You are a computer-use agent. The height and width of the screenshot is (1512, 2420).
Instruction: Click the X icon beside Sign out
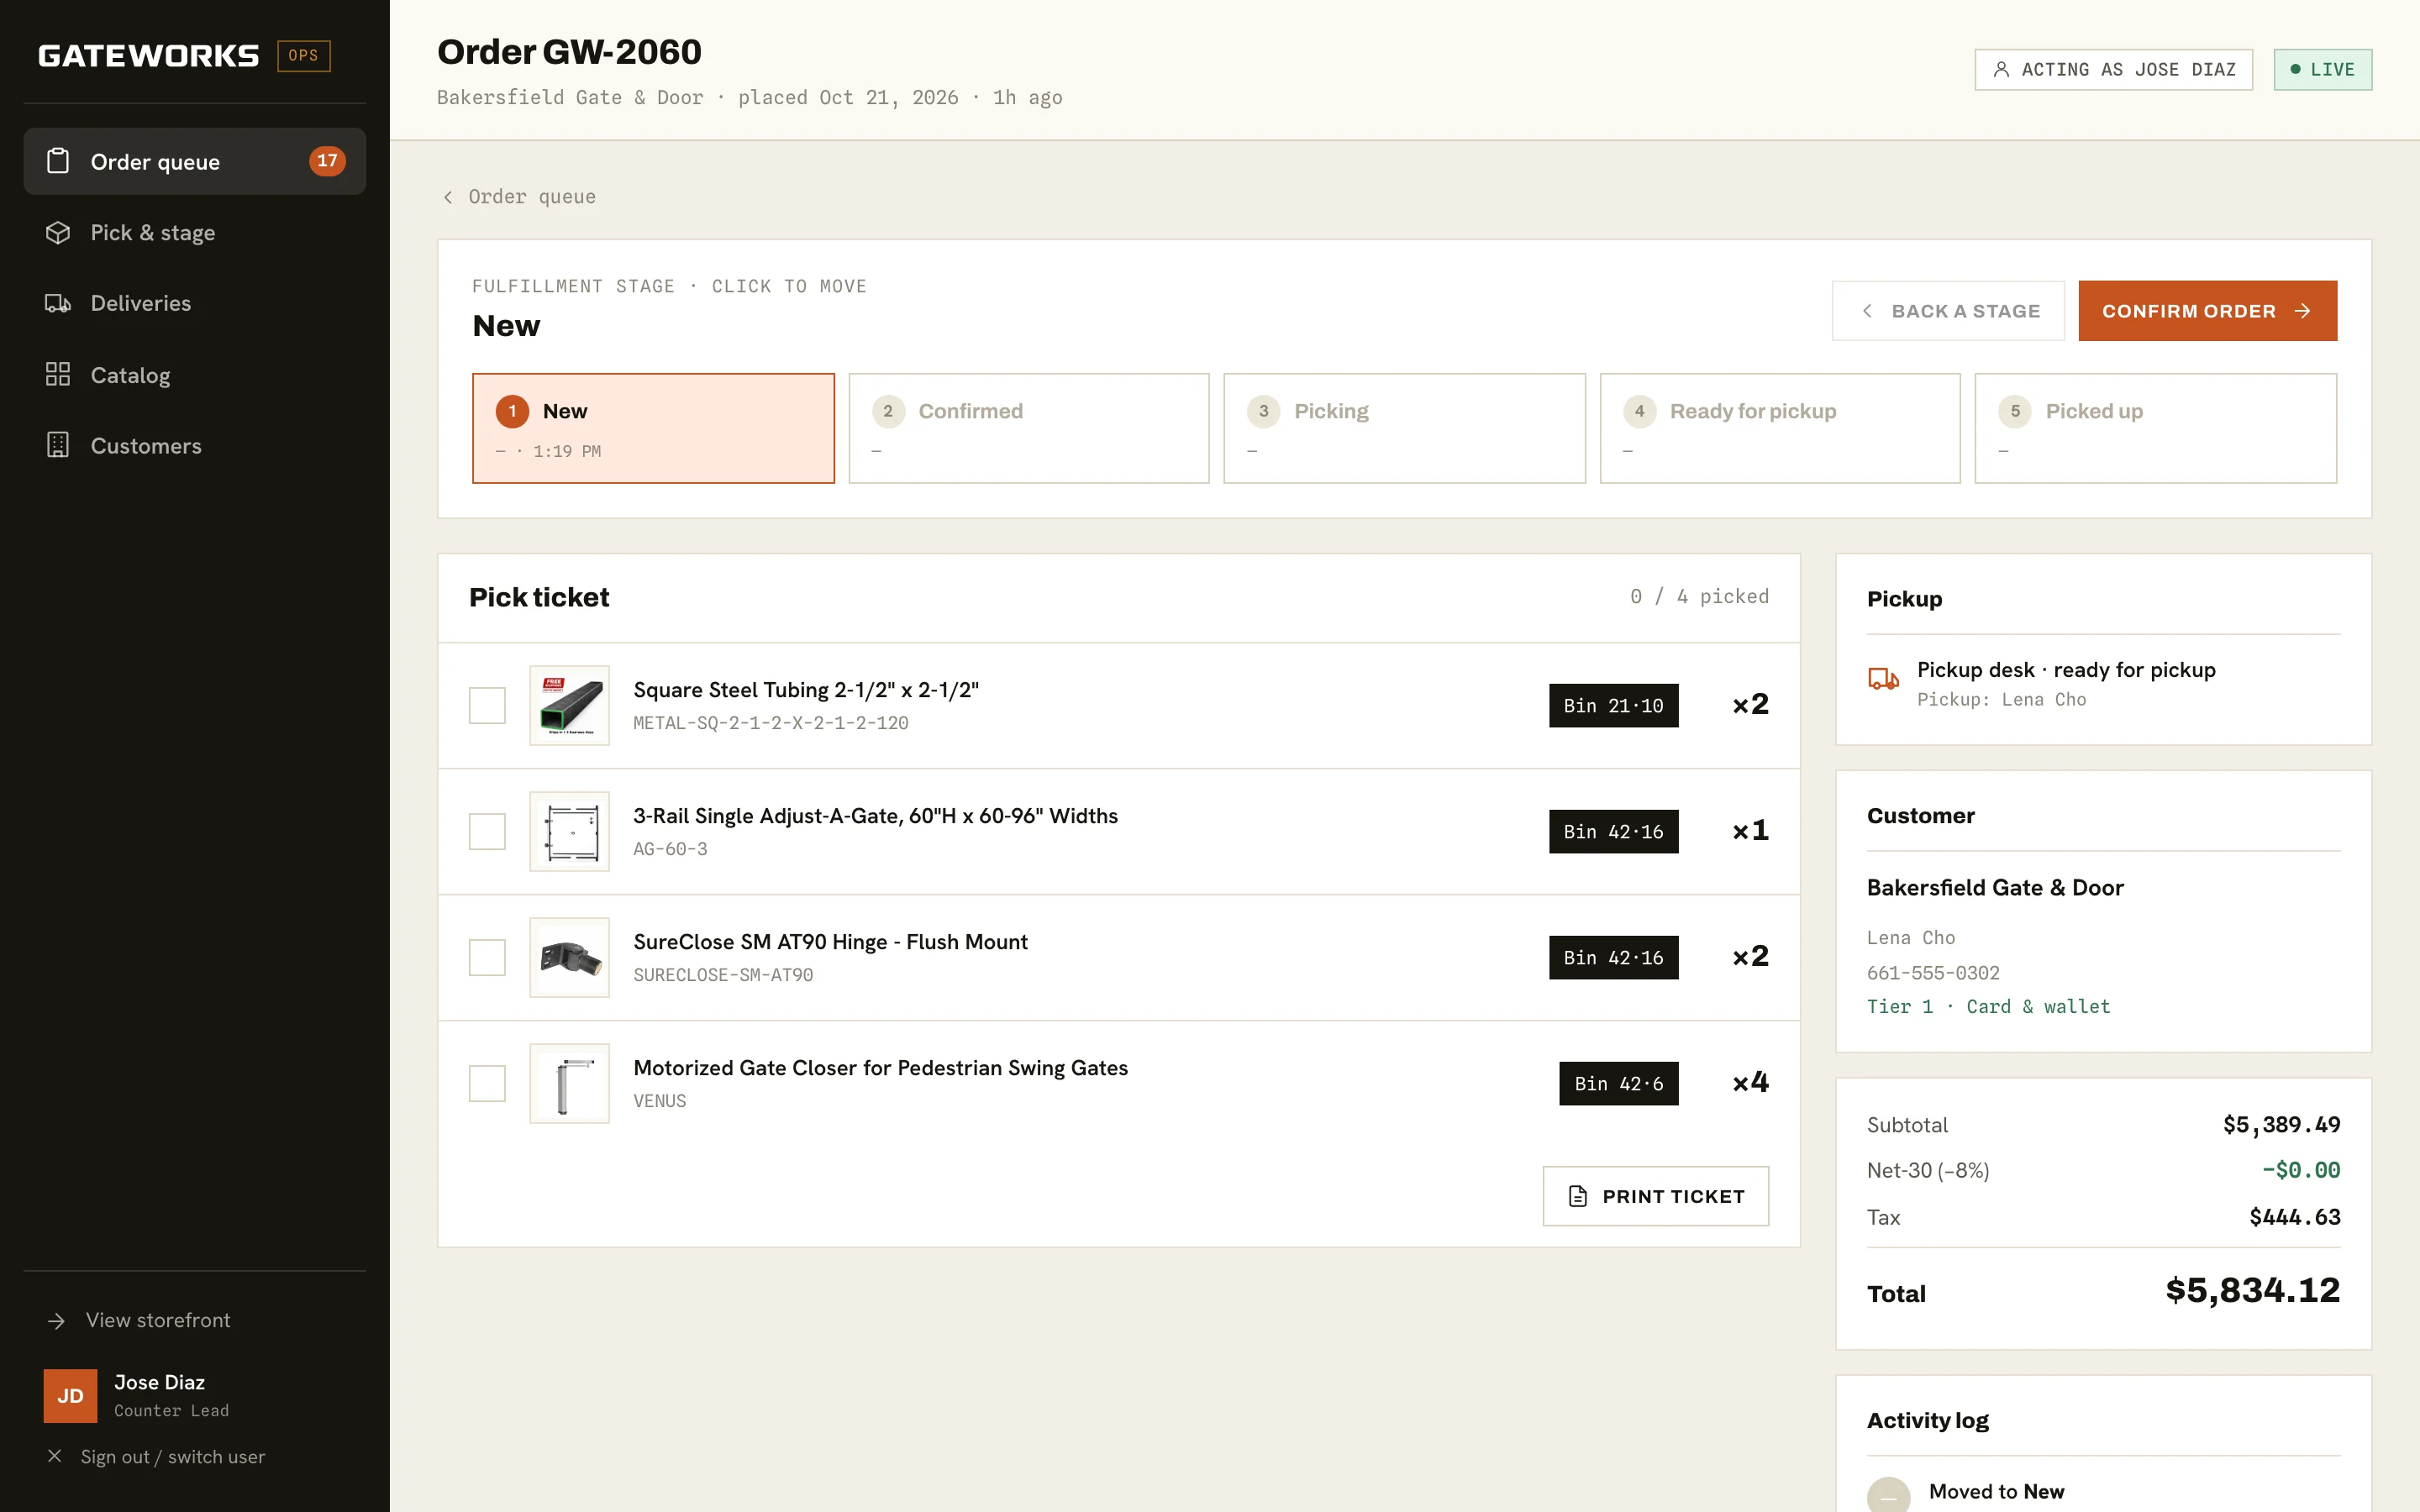55,1456
